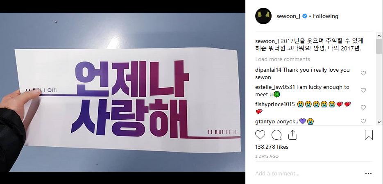Click the comment scrollbar up arrow
The width and height of the screenshot is (383, 184).
pos(379,36)
